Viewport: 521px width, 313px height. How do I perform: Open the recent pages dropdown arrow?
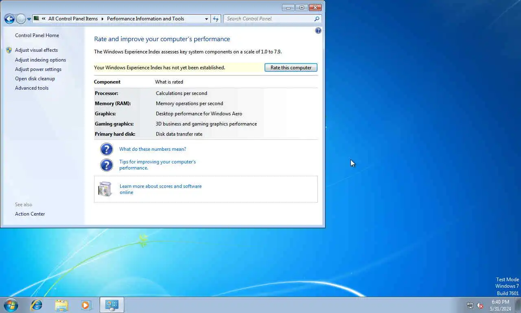[29, 19]
